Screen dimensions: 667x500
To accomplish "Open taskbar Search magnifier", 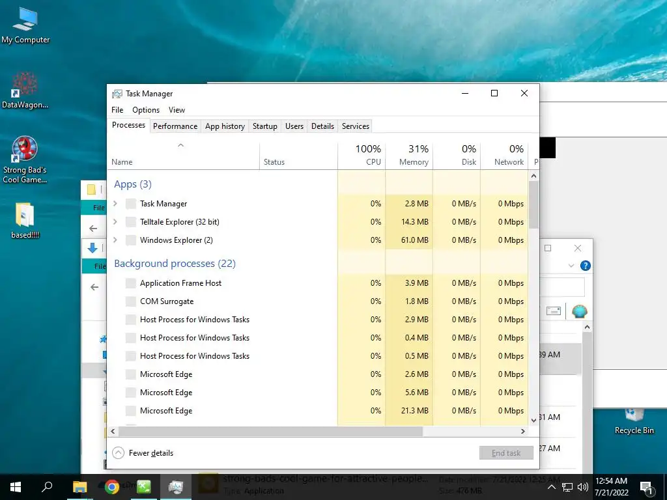I will coord(47,487).
